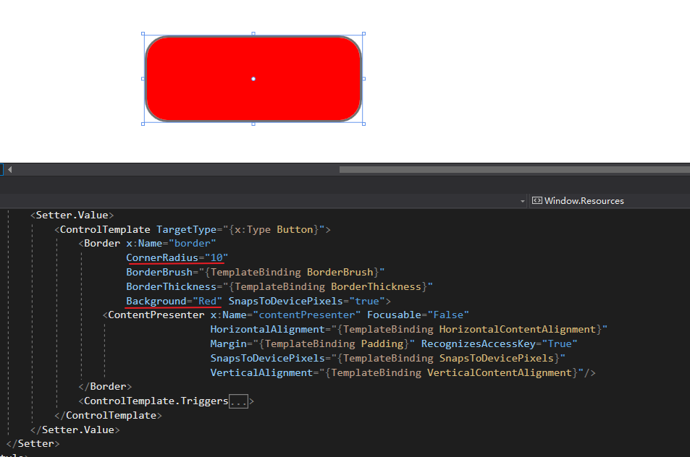This screenshot has width=690, height=457.
Task: Select the red rounded button in the designer
Action: tap(253, 79)
